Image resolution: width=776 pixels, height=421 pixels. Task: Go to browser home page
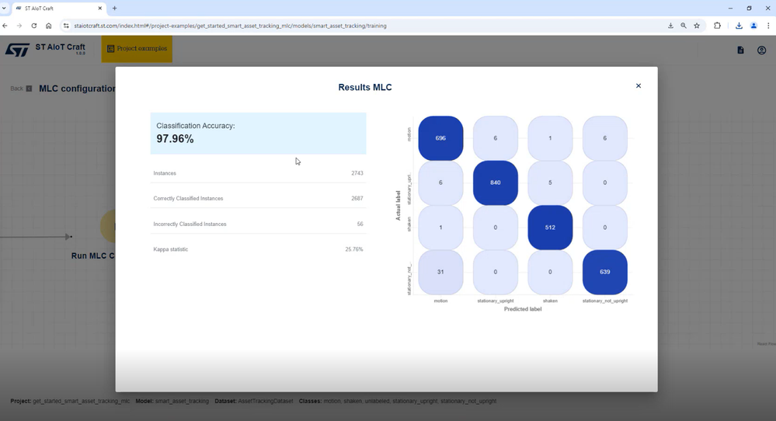point(48,26)
